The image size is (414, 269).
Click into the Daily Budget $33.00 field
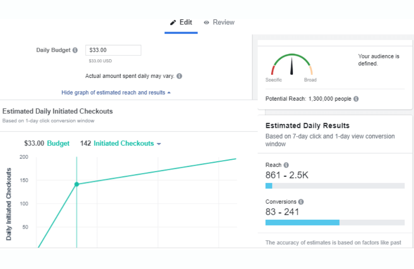113,50
